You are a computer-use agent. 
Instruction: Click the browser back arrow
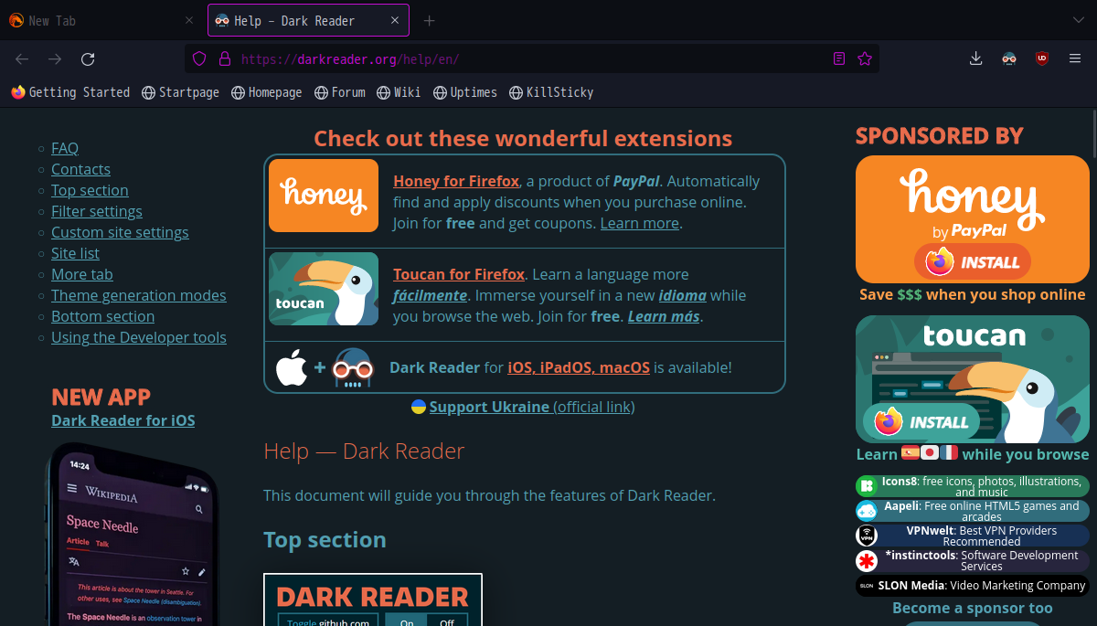22,58
